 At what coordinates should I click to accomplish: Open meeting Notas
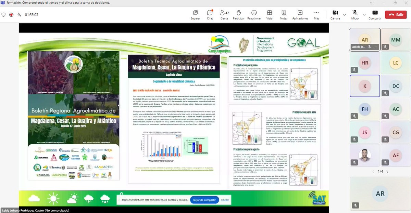[x=284, y=15]
